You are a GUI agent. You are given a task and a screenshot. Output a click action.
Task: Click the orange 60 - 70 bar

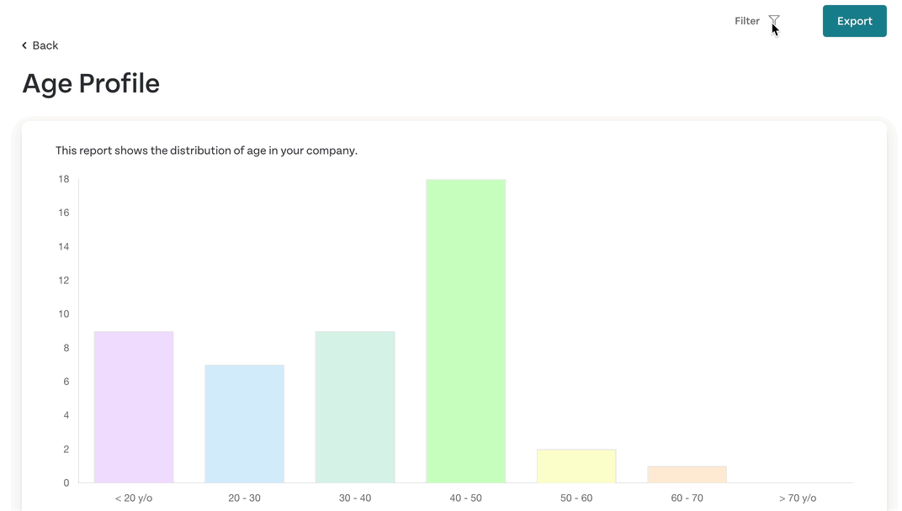tap(687, 473)
